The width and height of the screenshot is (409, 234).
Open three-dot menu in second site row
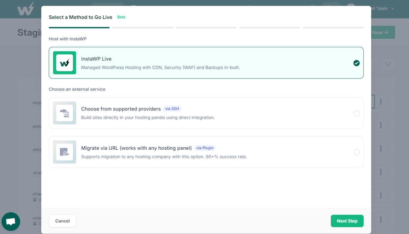point(381,125)
